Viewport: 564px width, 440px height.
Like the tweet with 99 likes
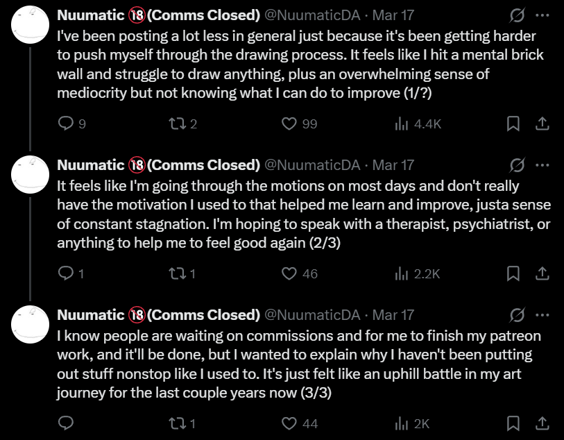pos(289,124)
